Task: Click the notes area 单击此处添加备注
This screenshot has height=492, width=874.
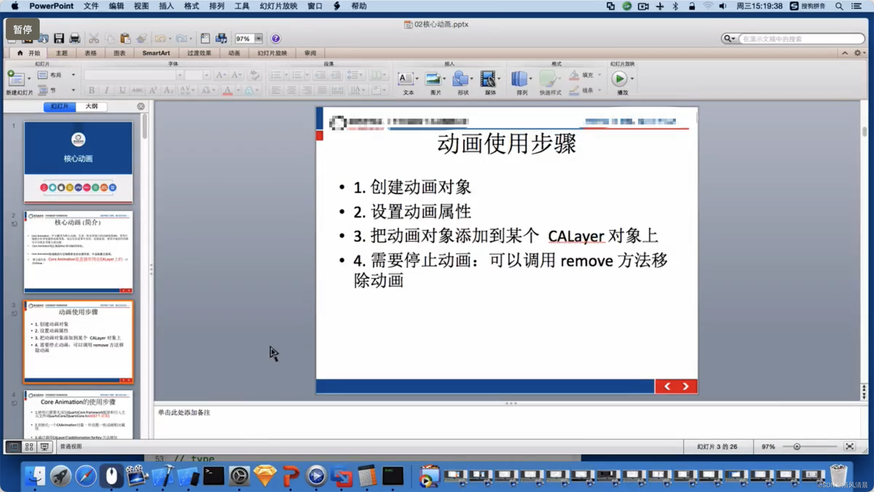Action: pos(184,412)
